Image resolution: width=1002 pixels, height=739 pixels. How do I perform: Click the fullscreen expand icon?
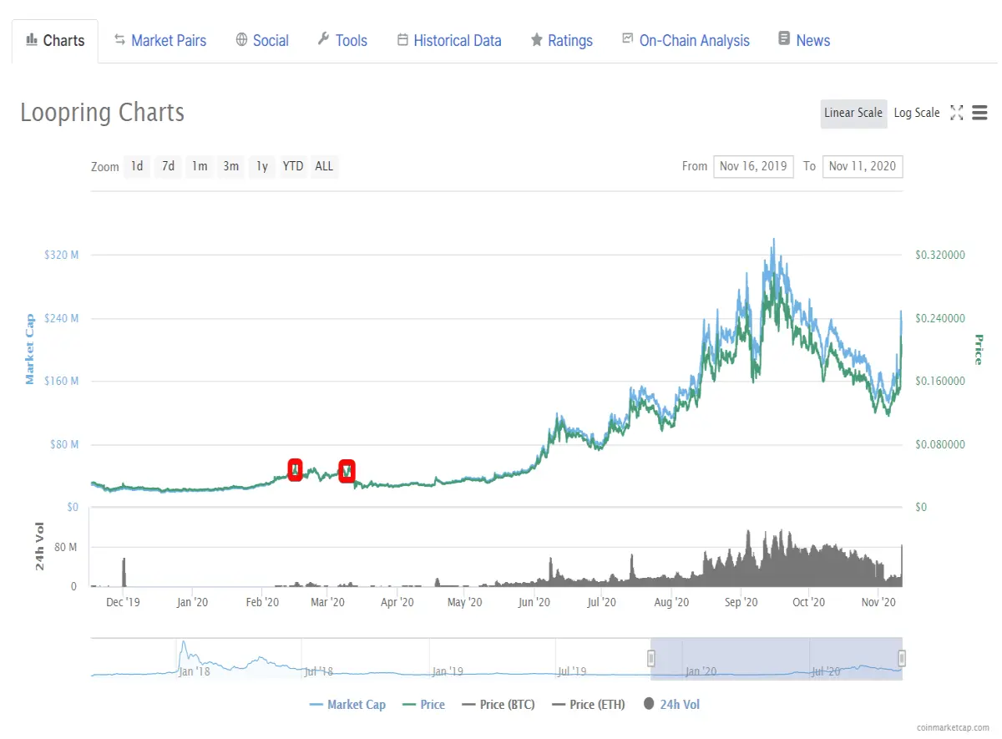pyautogui.click(x=957, y=113)
